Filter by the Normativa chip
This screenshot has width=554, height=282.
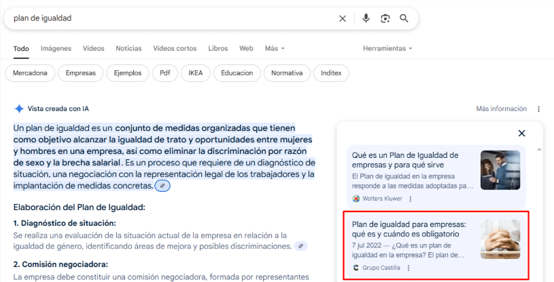point(287,73)
